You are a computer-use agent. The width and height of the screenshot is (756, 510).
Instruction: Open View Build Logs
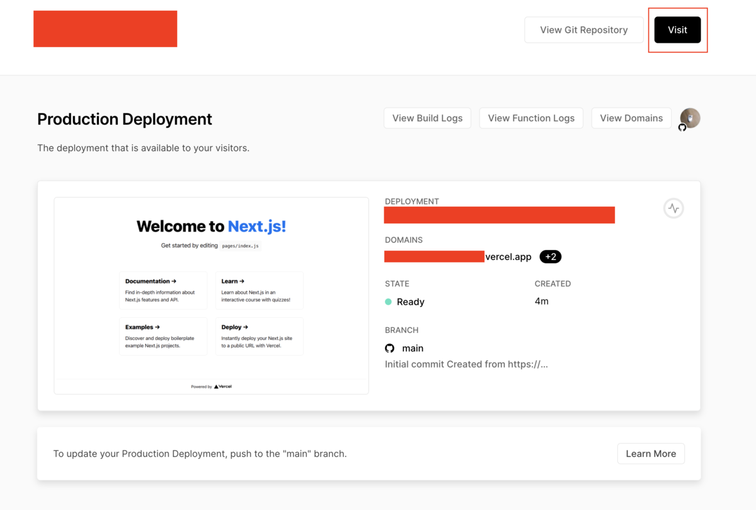[427, 118]
